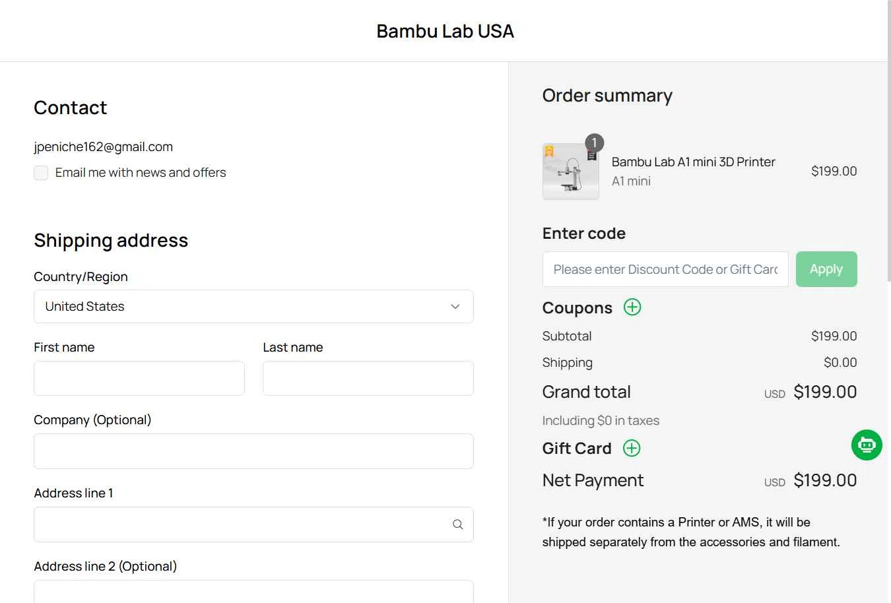Click the quantity badge on printer thumbnail

coord(594,143)
